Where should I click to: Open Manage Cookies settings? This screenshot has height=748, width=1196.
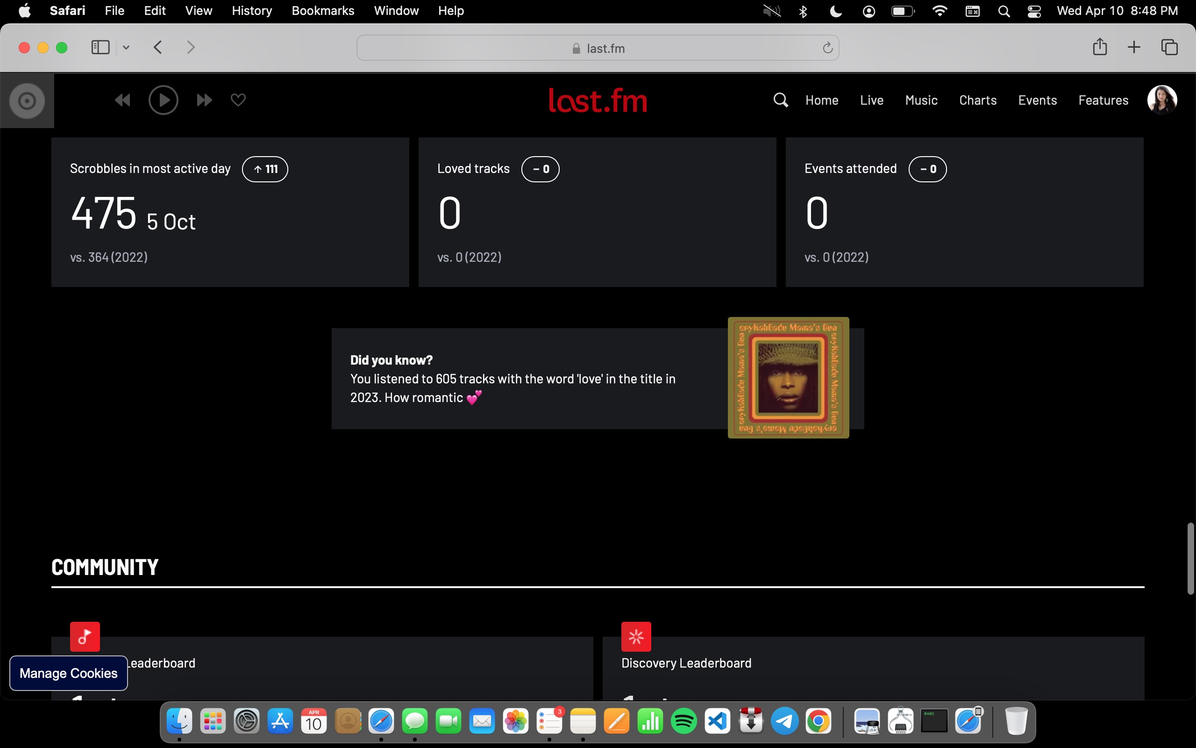pyautogui.click(x=69, y=673)
